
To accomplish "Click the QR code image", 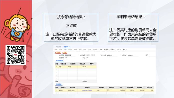I will click(x=16, y=55).
